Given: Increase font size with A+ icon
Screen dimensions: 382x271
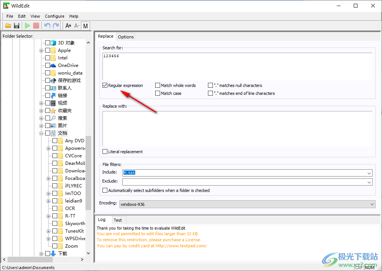Looking at the screenshot, I should [68, 26].
